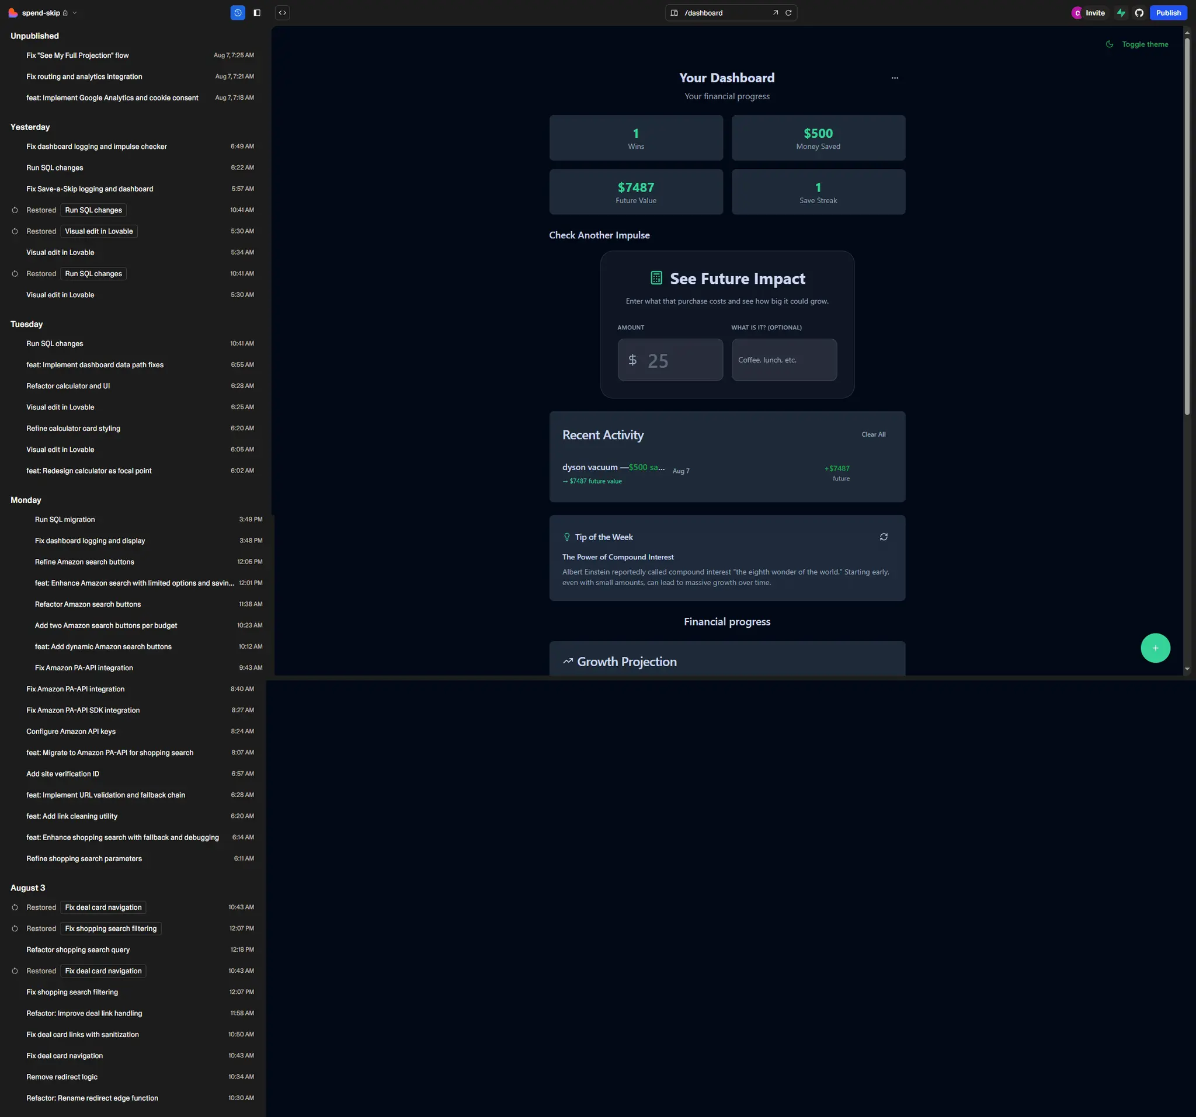Select 'Refine Amazon search buttons' version
Image resolution: width=1196 pixels, height=1117 pixels.
141,562
